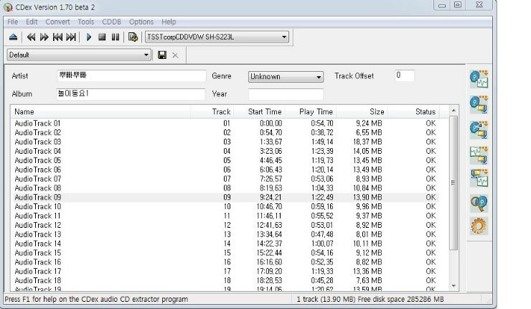This screenshot has height=309, width=531.
Task: Click Extract CD tracks to WAV icon
Action: 478,78
